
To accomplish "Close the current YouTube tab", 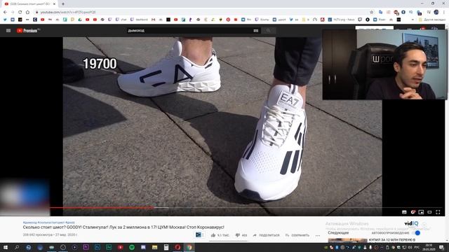I will (55, 4).
